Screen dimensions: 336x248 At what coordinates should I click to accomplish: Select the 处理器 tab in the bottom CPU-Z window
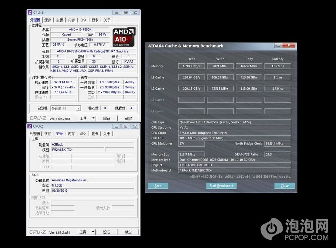pos(35,134)
